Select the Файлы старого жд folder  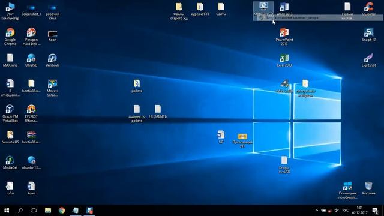179,11
